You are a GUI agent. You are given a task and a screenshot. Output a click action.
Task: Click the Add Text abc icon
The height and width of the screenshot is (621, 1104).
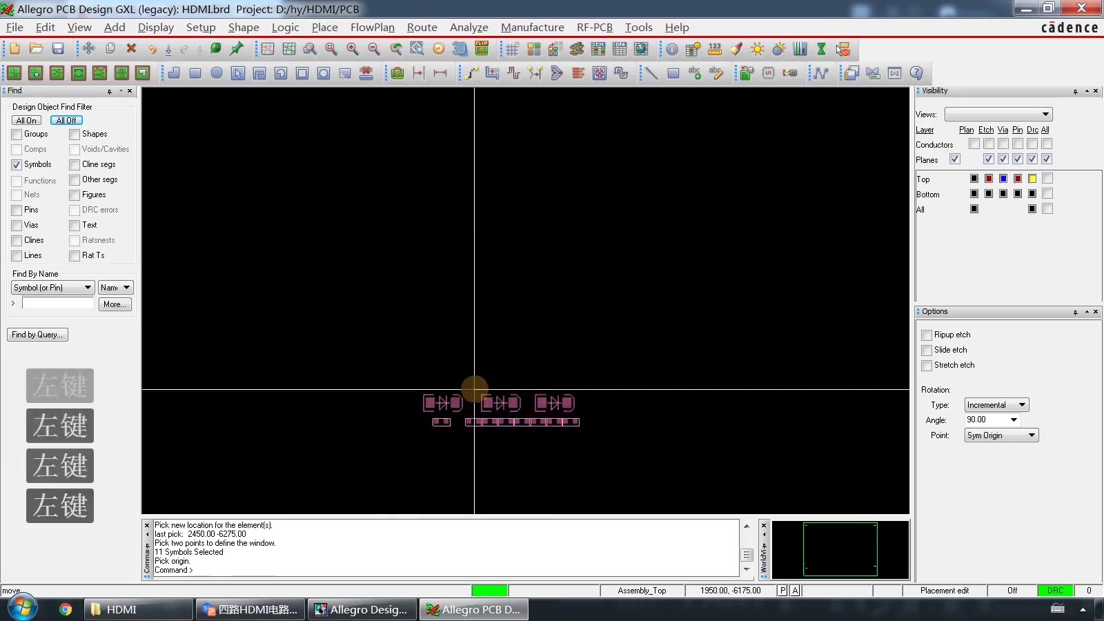(x=694, y=72)
